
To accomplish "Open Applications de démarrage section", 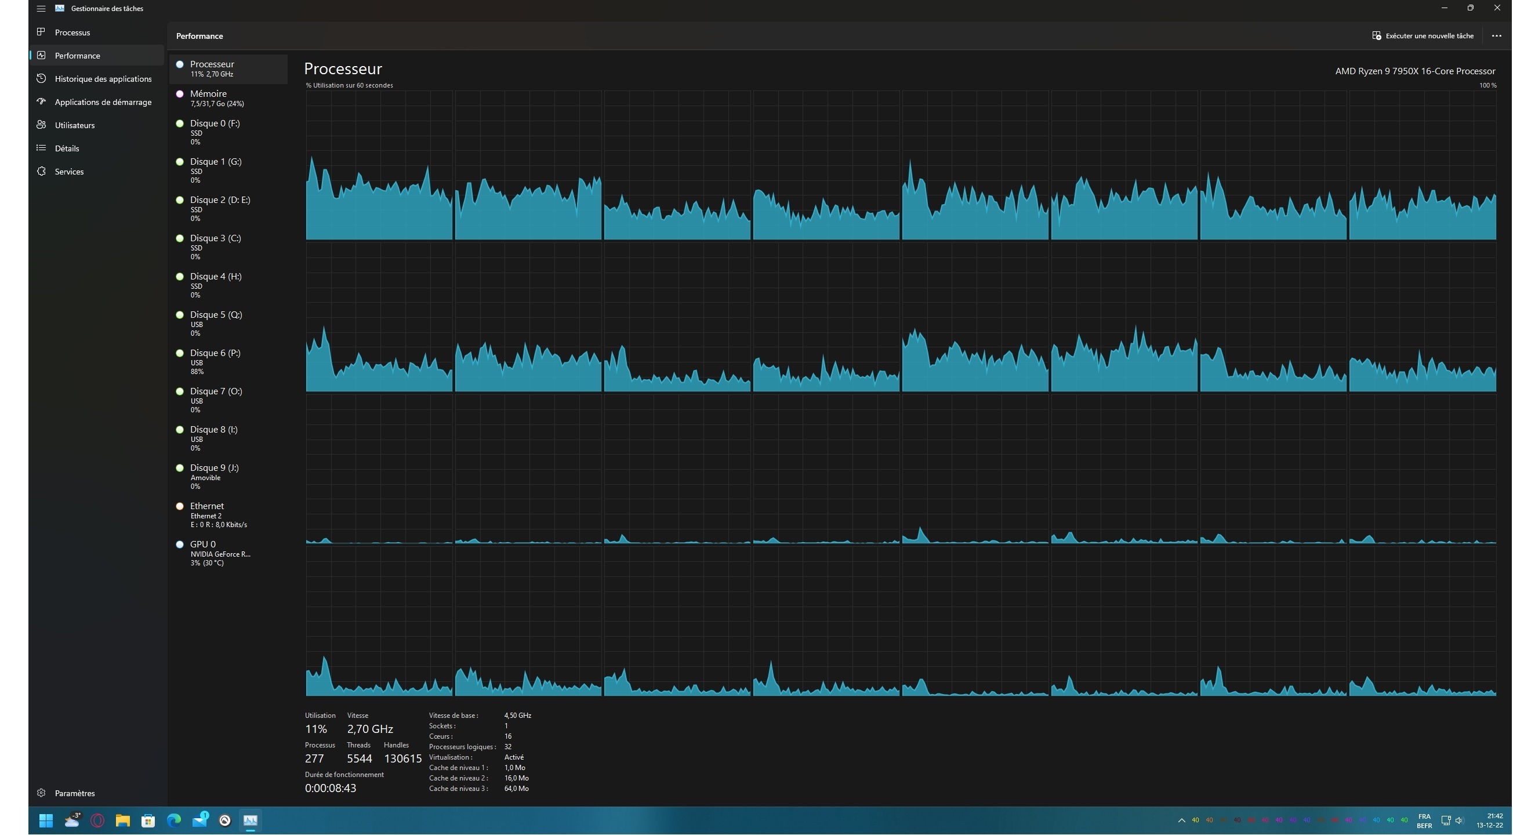I will 102,102.
